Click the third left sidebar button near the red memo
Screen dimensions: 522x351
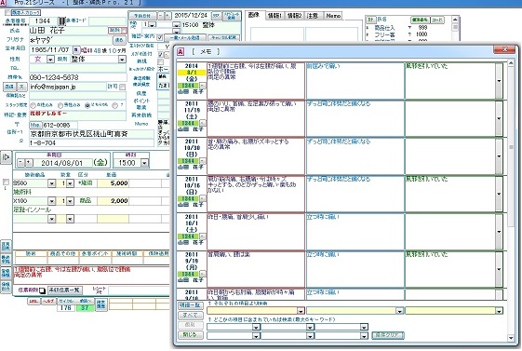tap(6, 274)
